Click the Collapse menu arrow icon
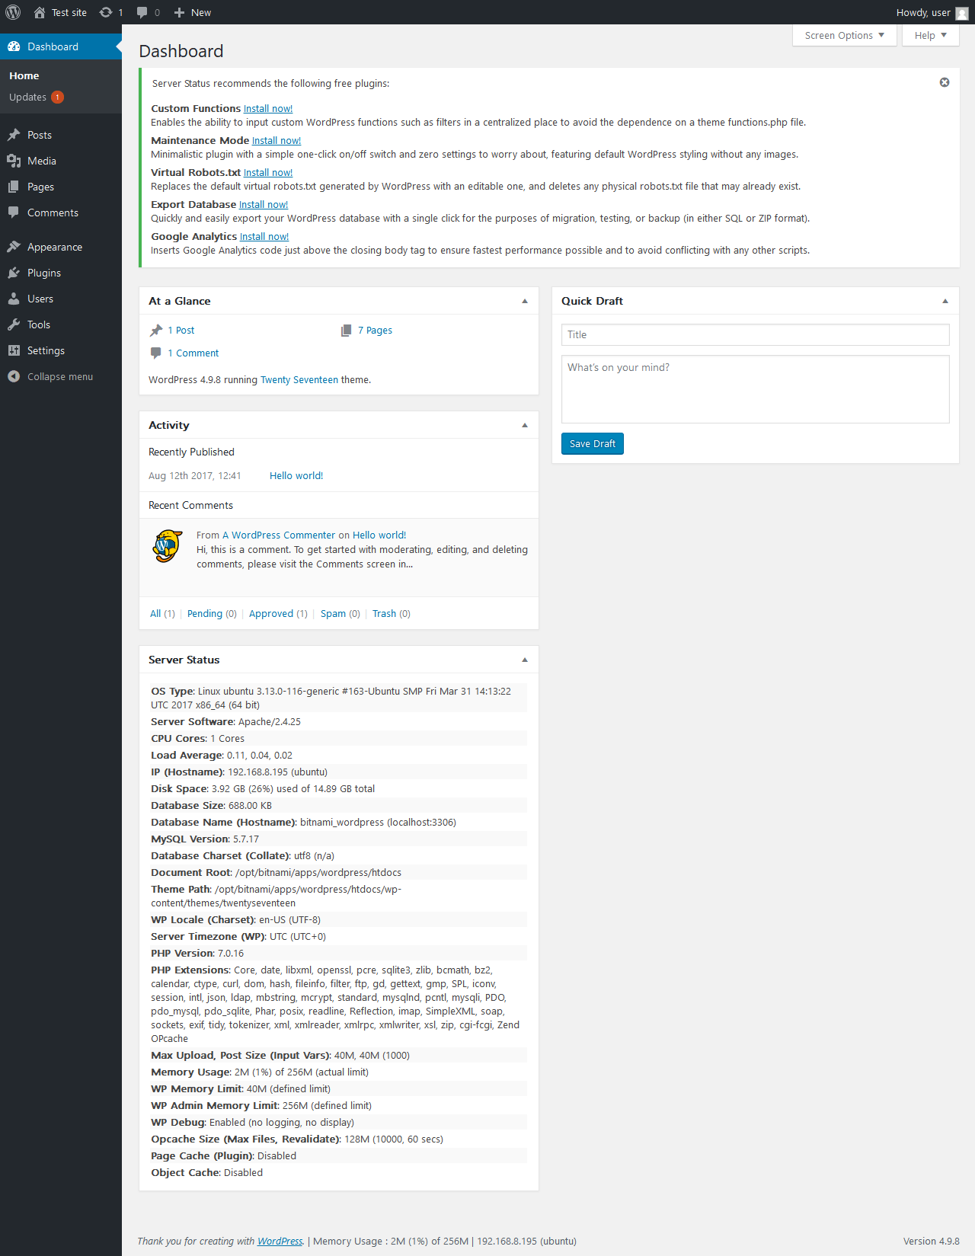 pyautogui.click(x=14, y=376)
